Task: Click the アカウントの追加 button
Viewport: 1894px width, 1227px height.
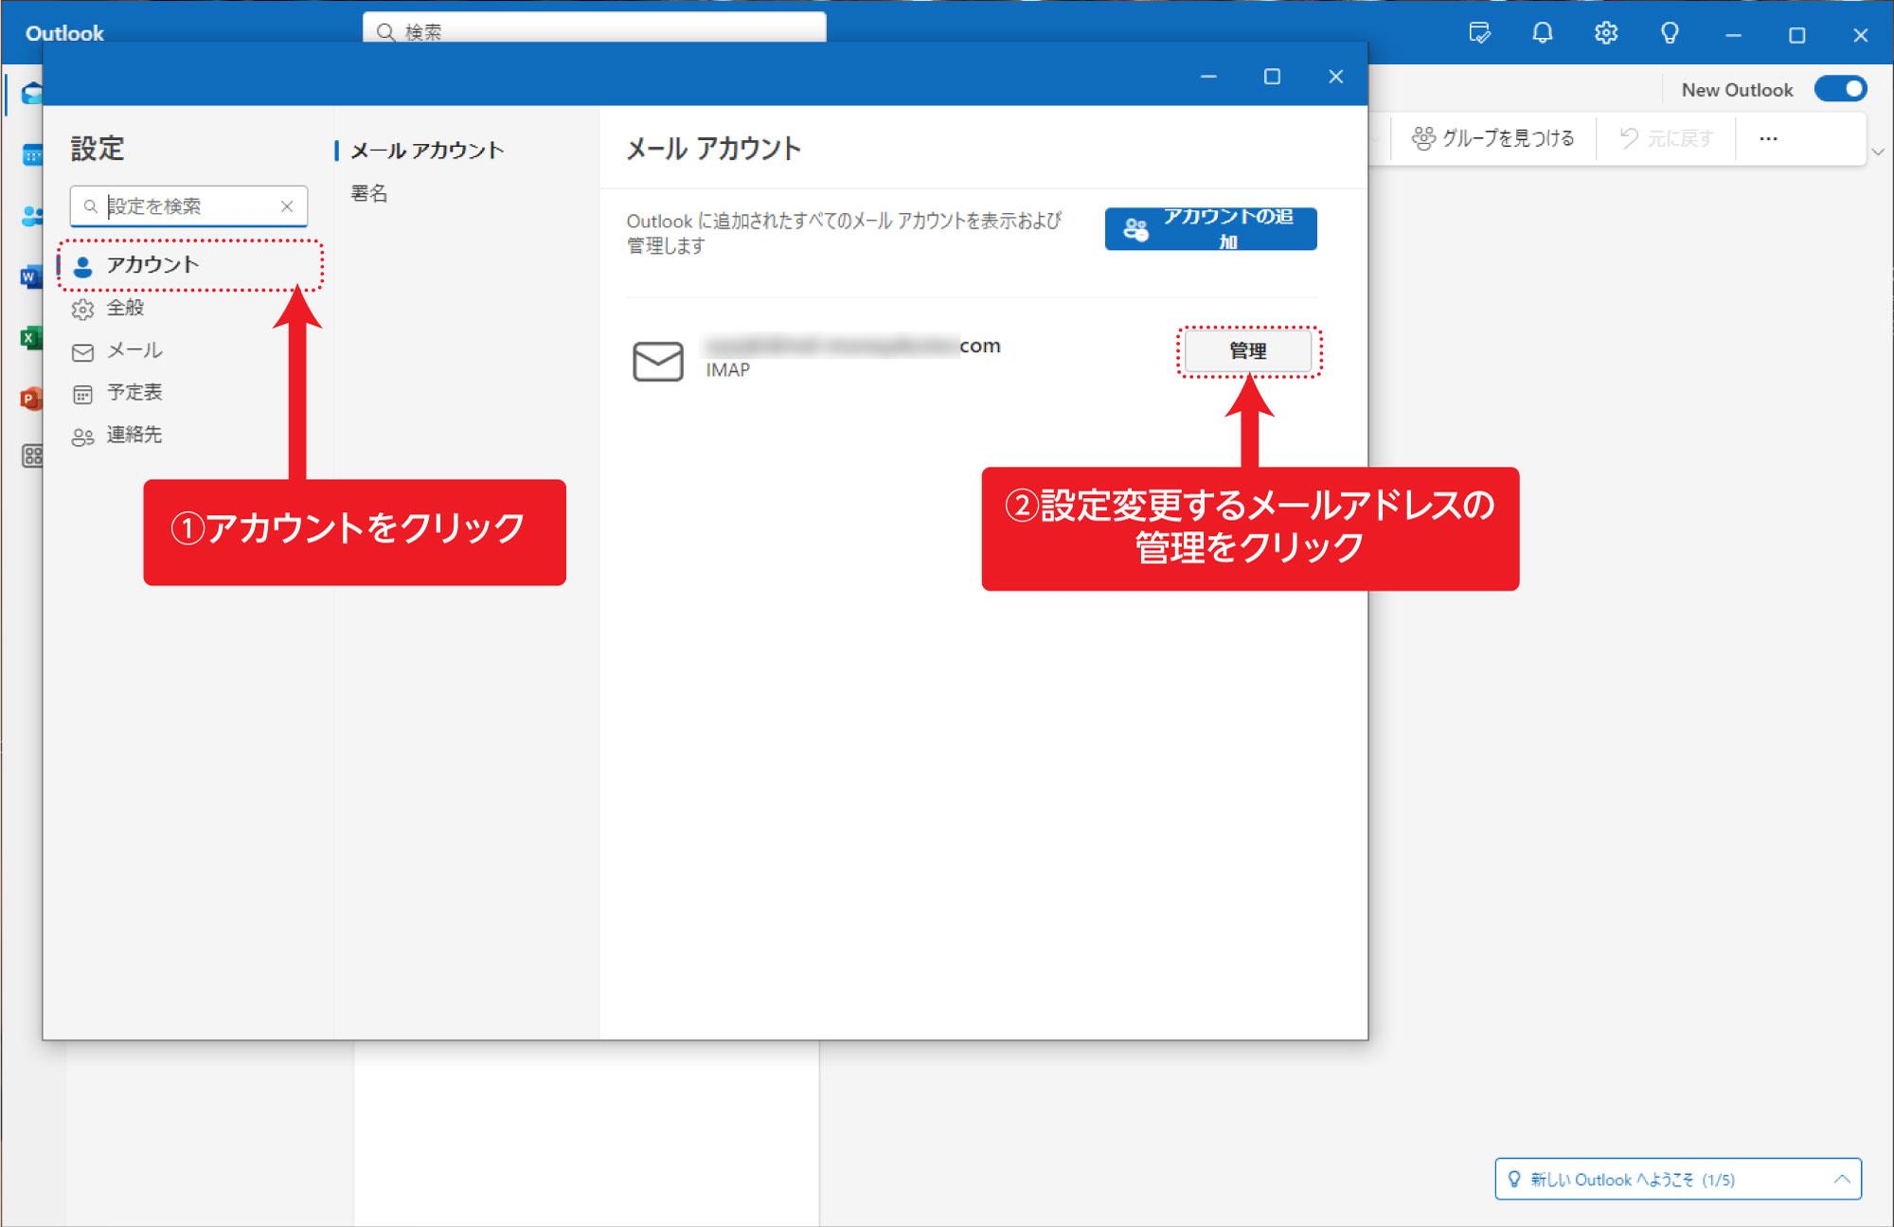Action: click(1210, 229)
